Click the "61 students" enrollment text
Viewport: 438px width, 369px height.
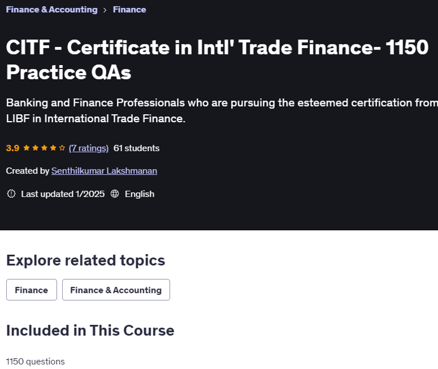[136, 148]
